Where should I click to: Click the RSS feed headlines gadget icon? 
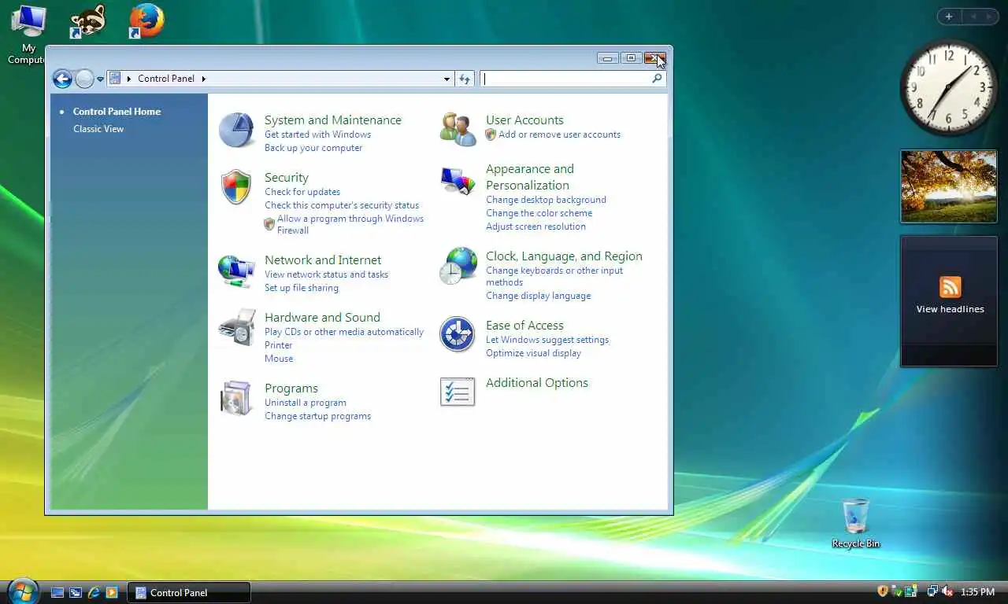click(x=950, y=287)
